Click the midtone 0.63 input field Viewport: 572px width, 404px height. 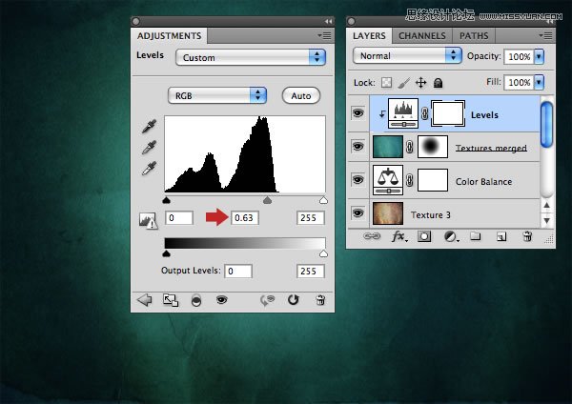244,219
